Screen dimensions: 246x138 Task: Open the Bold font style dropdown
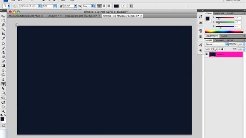[55, 6]
